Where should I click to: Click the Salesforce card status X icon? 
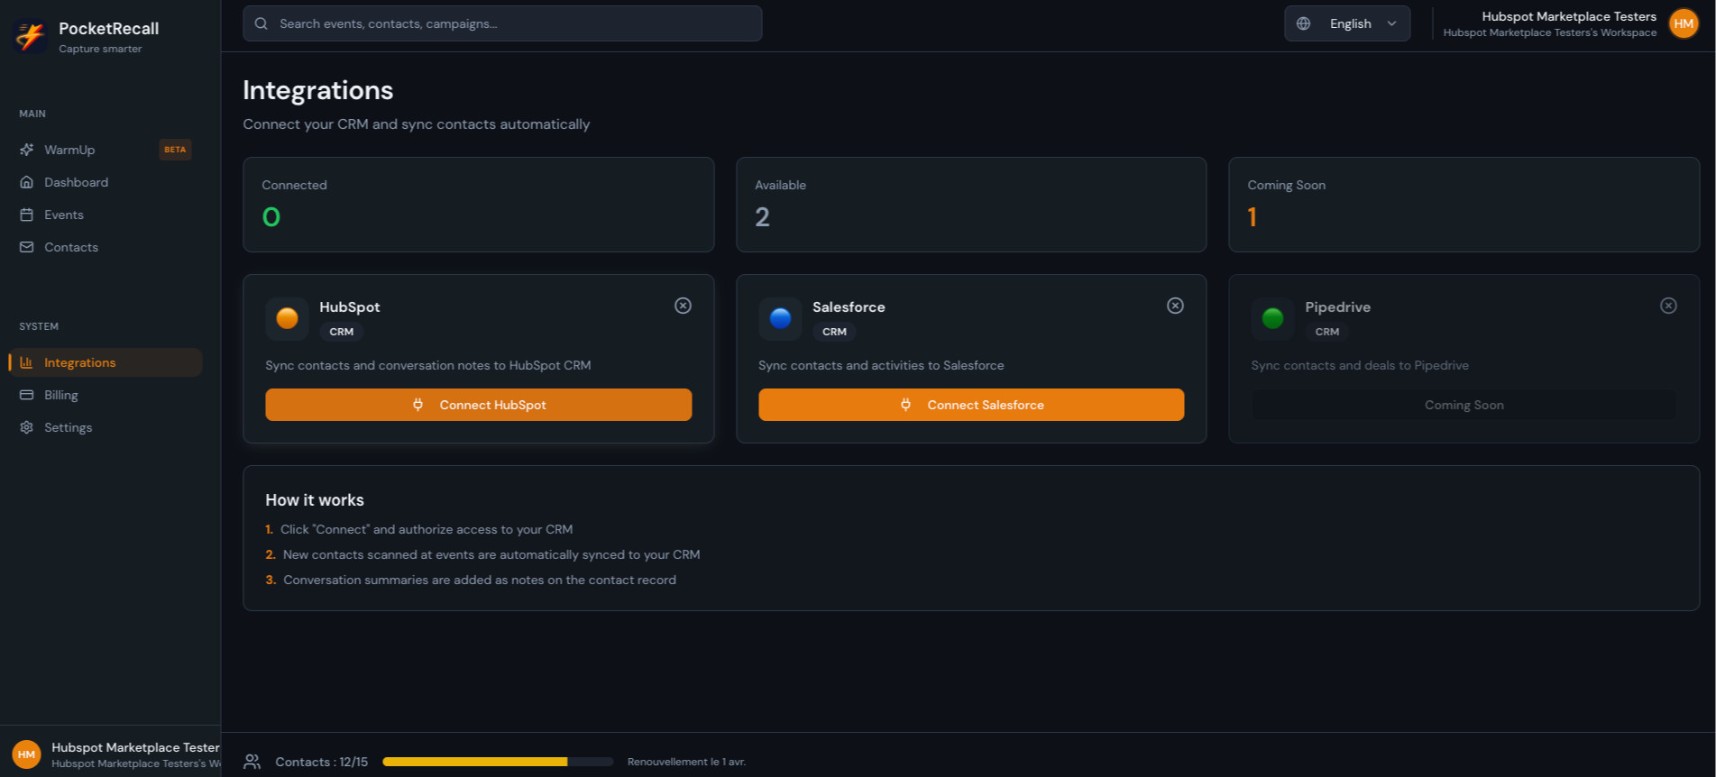click(x=1176, y=306)
